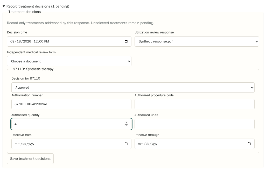Click the Save treatment decisions button
Screen dimensions: 266x172
click(x=30, y=159)
